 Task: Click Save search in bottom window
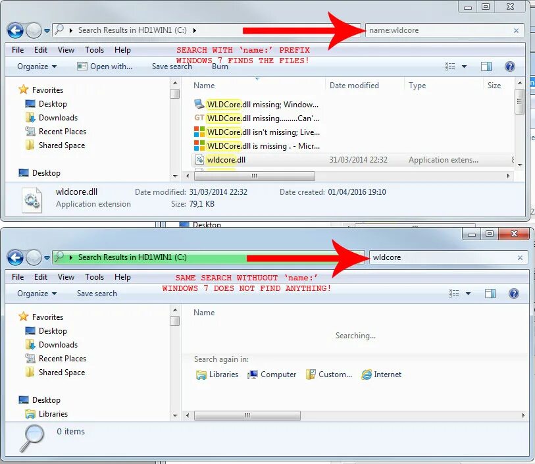point(97,294)
